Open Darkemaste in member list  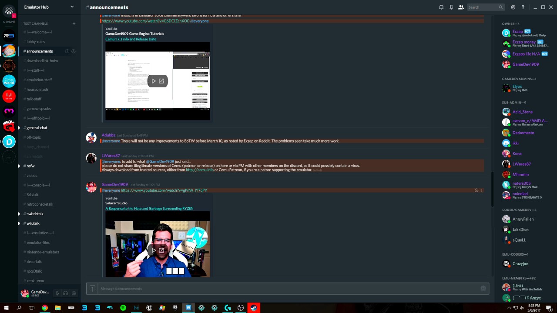click(523, 133)
